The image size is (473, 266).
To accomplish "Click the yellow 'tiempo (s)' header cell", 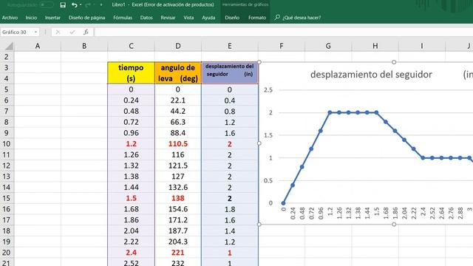I will (x=131, y=72).
